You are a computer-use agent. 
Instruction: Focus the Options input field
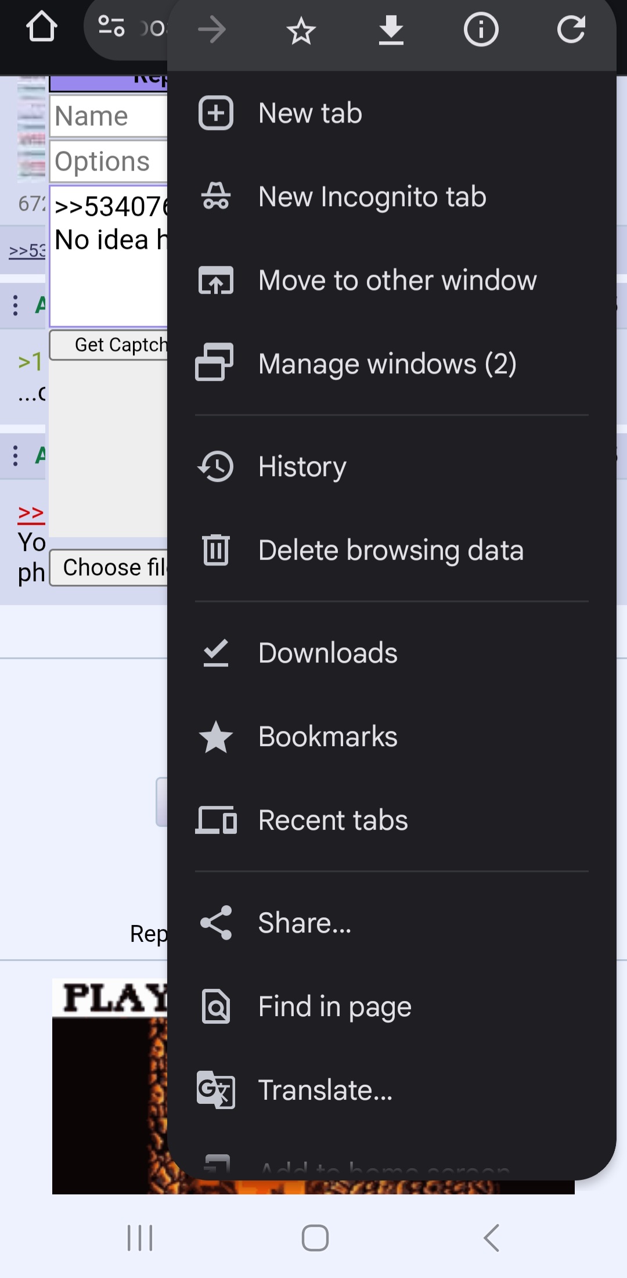point(109,161)
